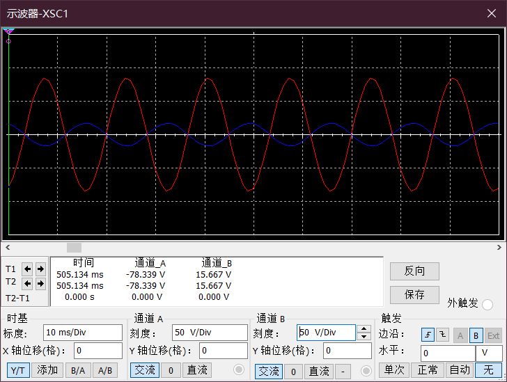The width and height of the screenshot is (507, 382).
Task: Click the timebase 10 ms/Div field
Action: [x=83, y=333]
